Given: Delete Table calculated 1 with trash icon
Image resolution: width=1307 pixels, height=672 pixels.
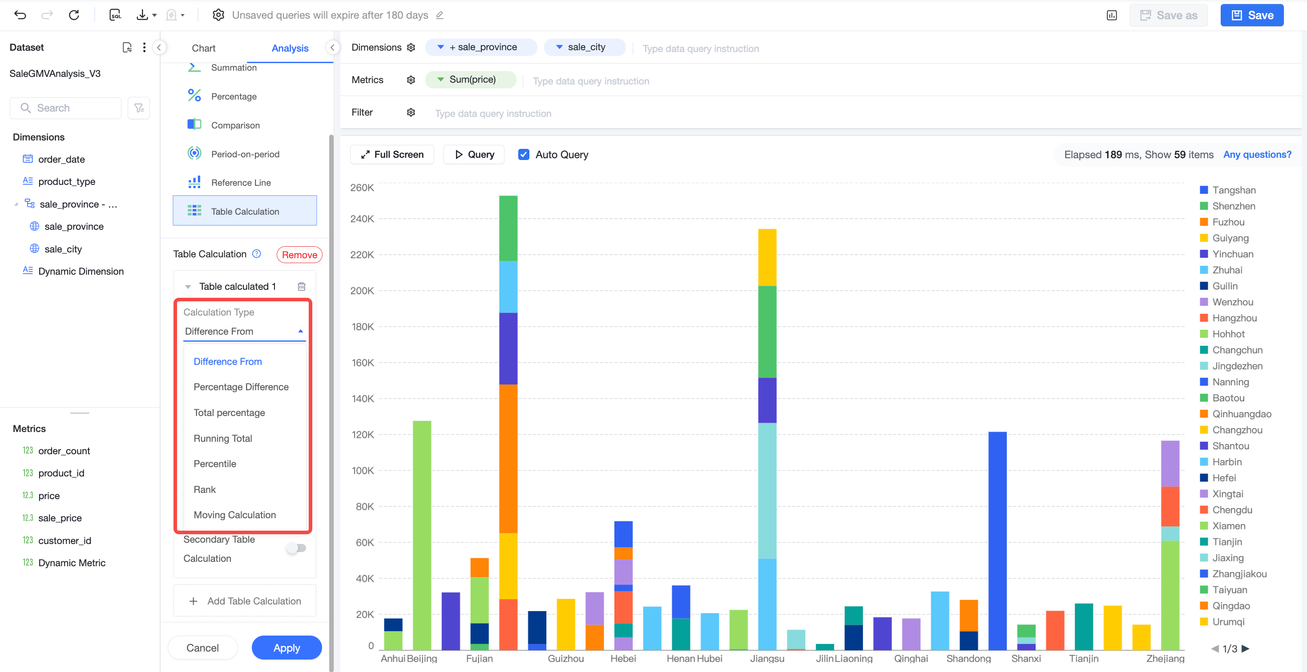Looking at the screenshot, I should [301, 286].
